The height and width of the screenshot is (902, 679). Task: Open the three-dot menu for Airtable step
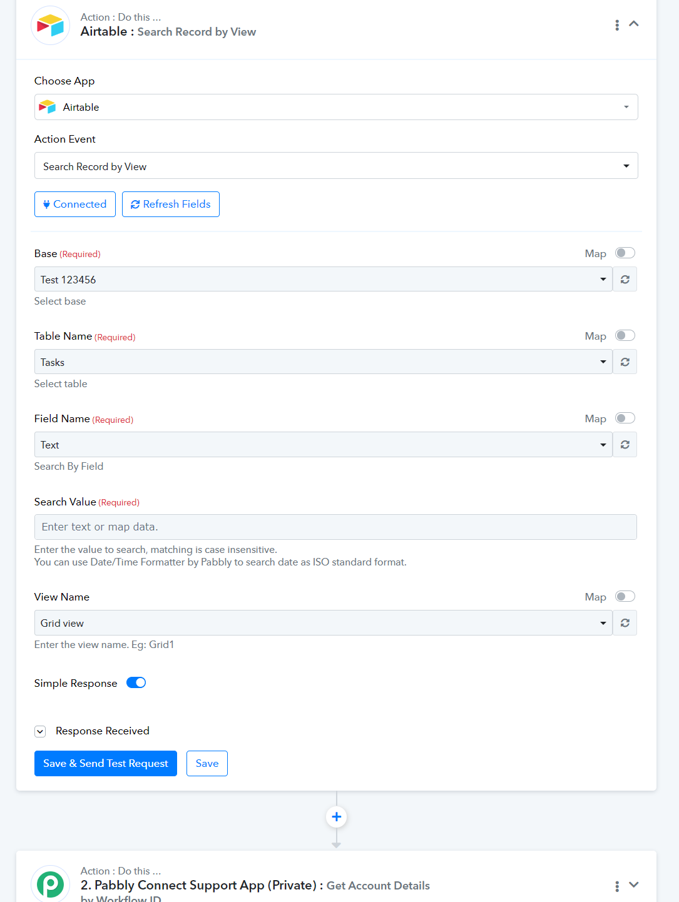617,25
